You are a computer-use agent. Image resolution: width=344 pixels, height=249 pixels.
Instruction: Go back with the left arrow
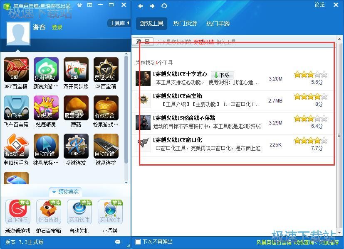point(141,6)
